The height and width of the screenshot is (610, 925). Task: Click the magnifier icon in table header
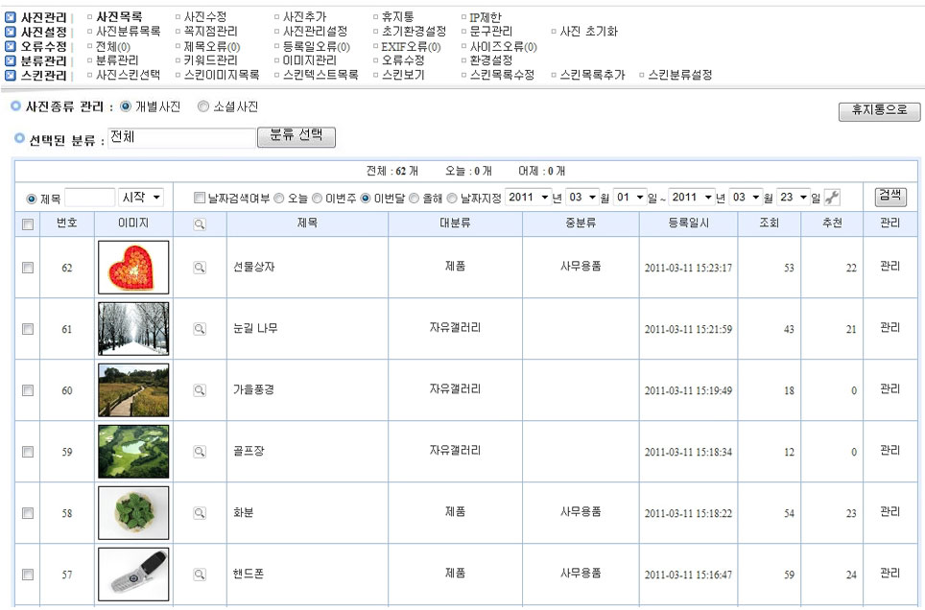tap(200, 224)
